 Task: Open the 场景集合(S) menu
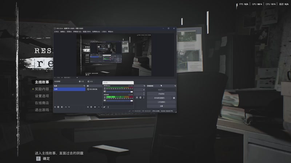(96, 32)
